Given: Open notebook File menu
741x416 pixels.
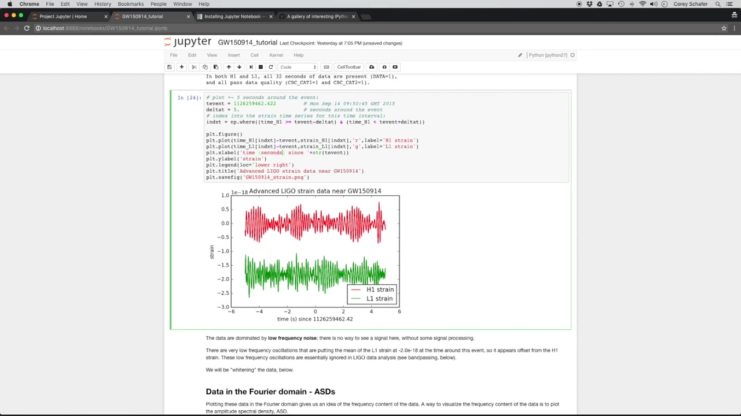Looking at the screenshot, I should 174,55.
